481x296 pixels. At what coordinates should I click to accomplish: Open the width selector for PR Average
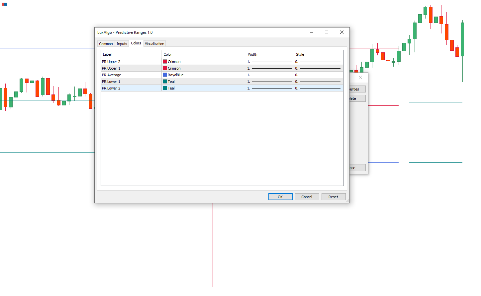click(270, 75)
